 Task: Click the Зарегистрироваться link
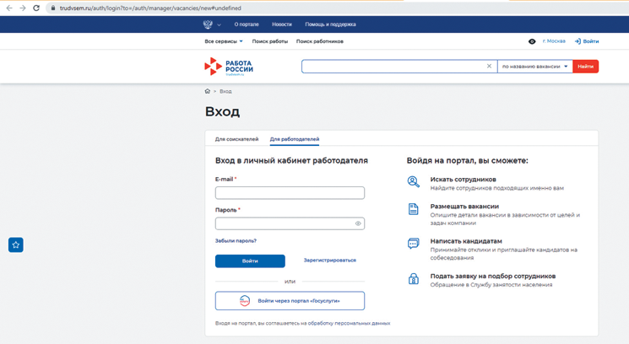tap(329, 261)
